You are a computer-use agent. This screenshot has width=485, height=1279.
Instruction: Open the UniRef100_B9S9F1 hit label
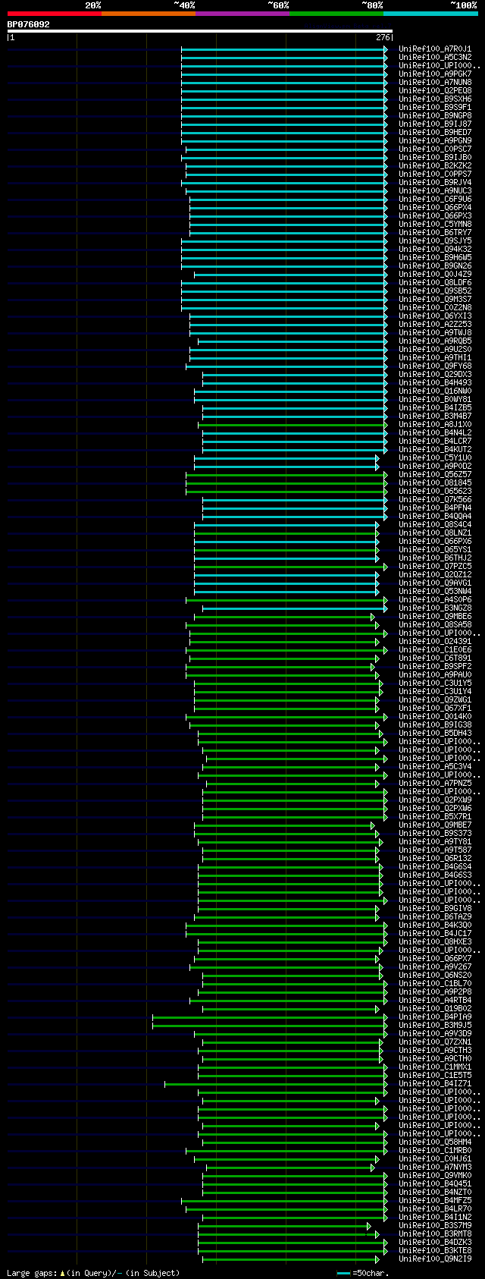point(435,108)
